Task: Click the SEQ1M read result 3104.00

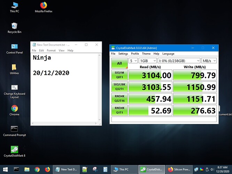Action: click(150, 75)
